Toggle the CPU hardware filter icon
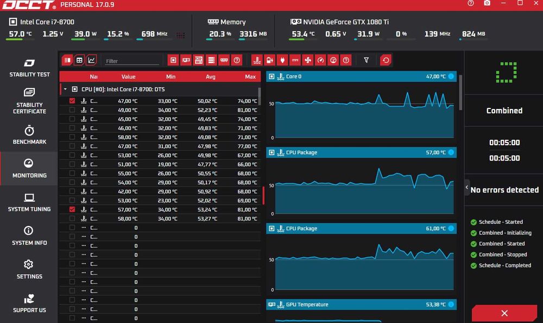Screen dimensions: 543x323 (173, 60)
